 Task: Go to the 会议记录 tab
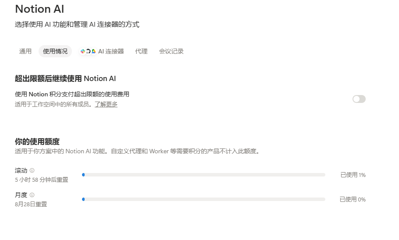click(171, 51)
